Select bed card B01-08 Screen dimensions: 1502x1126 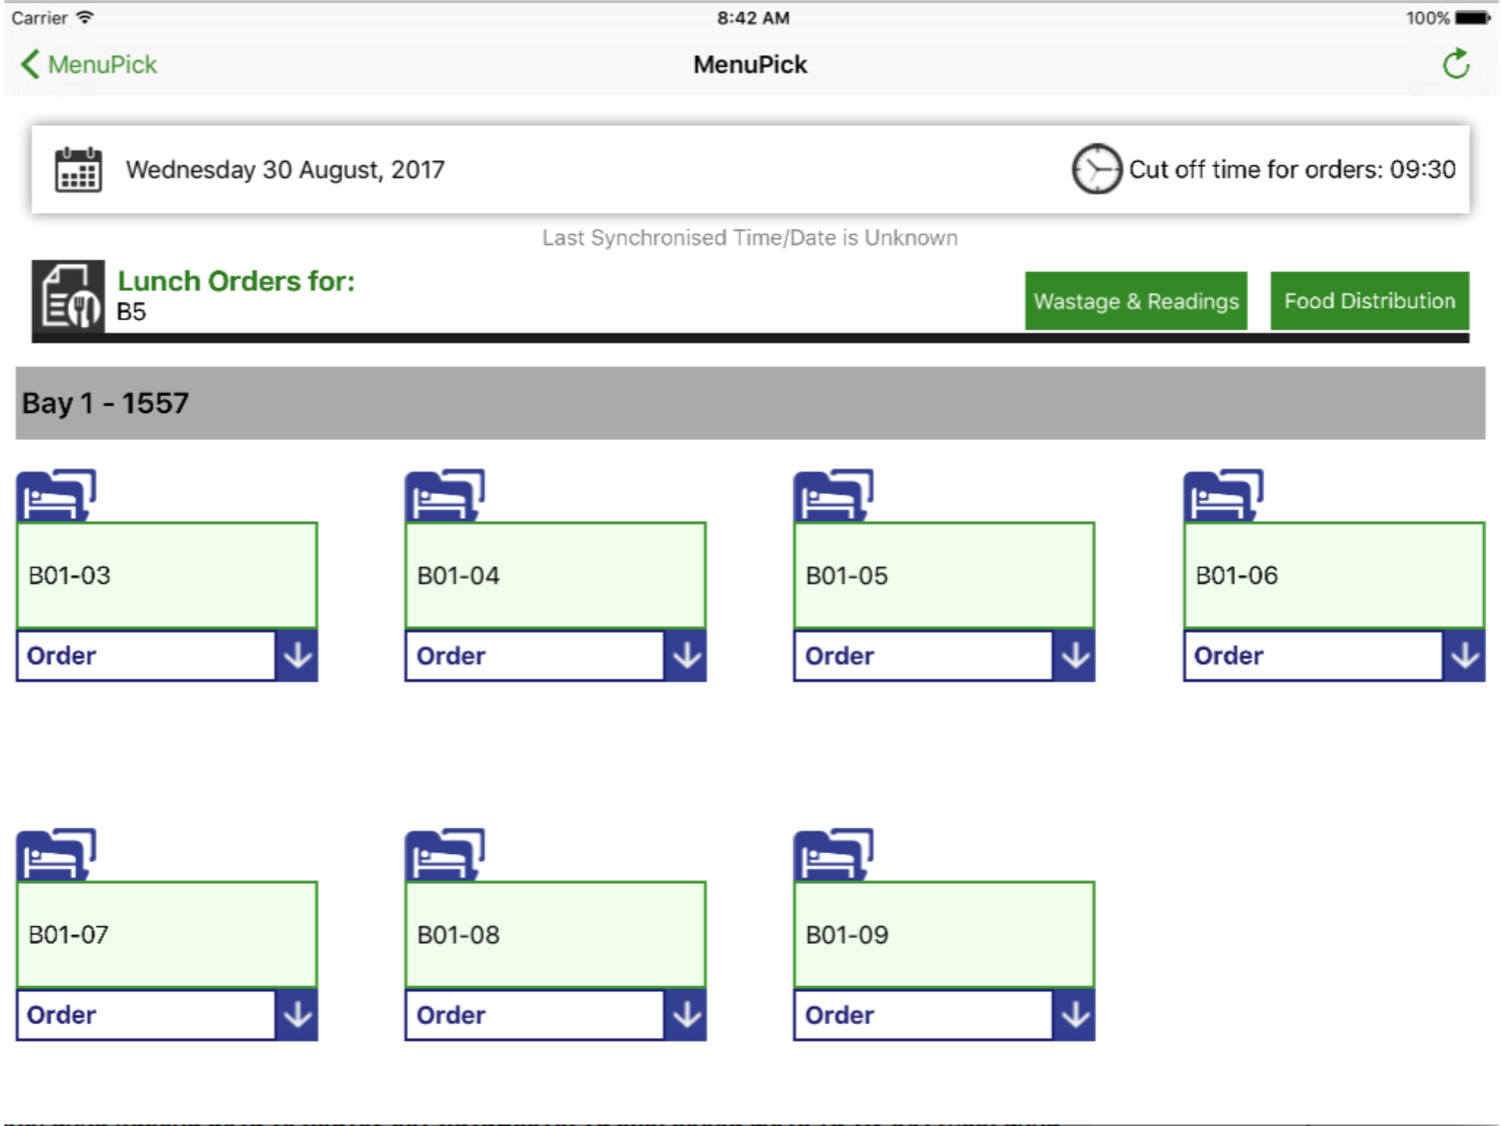(x=555, y=935)
